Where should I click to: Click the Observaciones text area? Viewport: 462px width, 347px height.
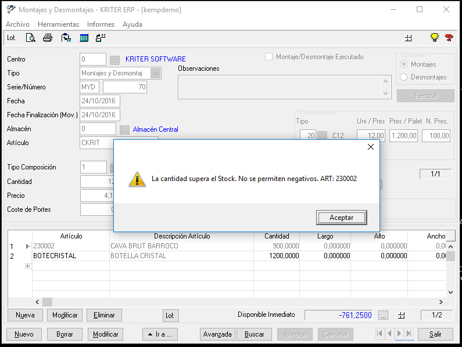(280, 87)
